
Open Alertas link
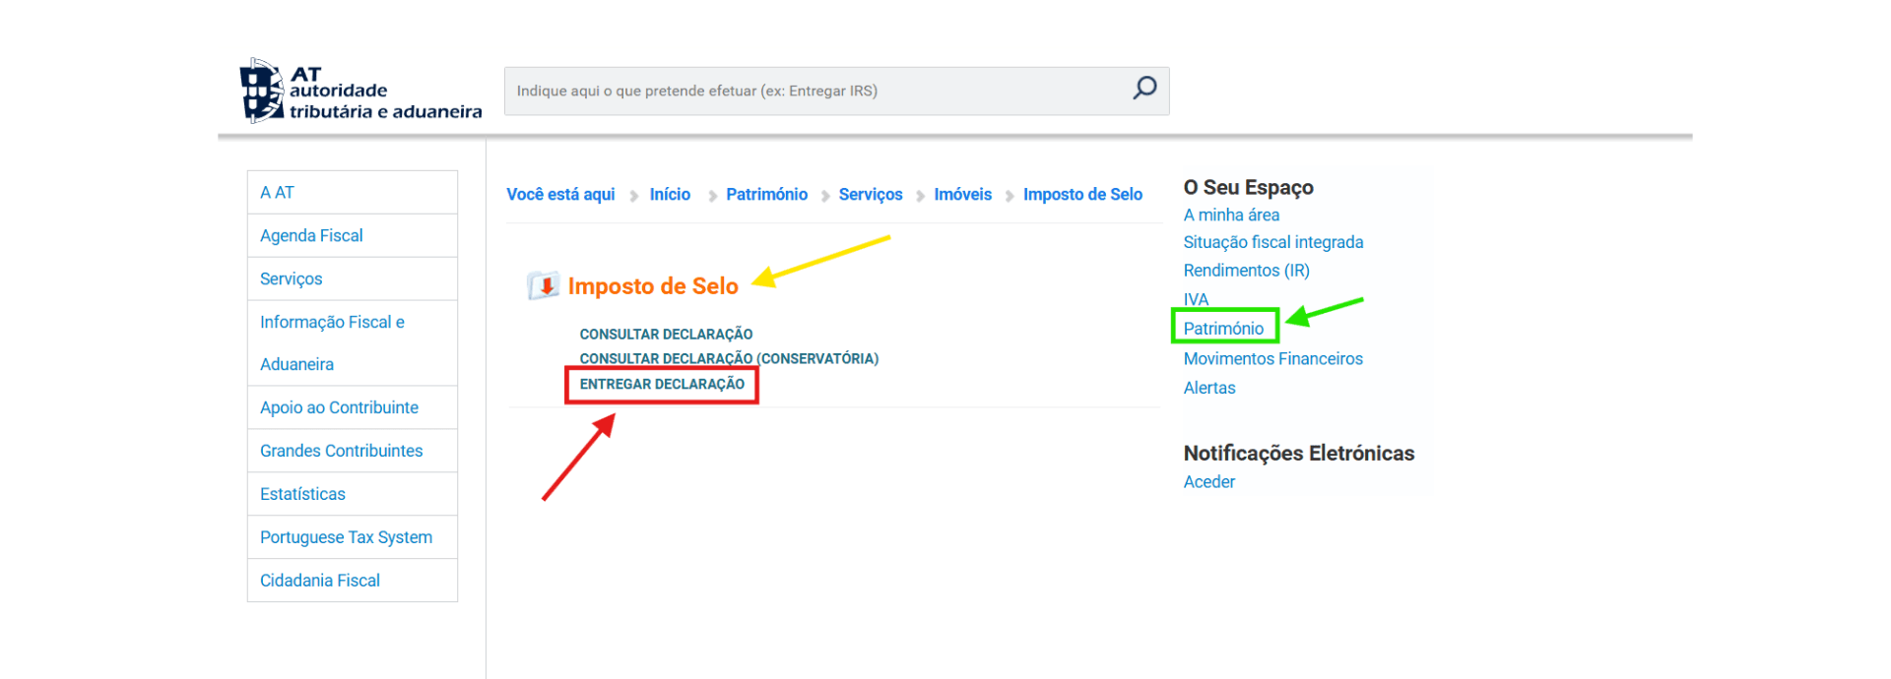tap(1208, 388)
